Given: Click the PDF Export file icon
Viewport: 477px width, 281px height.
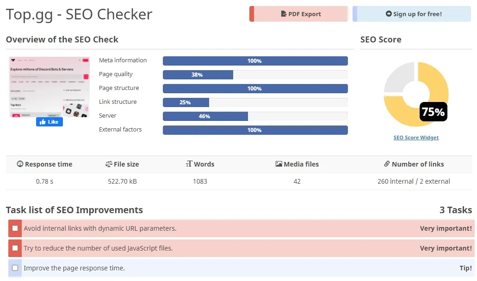Looking at the screenshot, I should click(284, 14).
